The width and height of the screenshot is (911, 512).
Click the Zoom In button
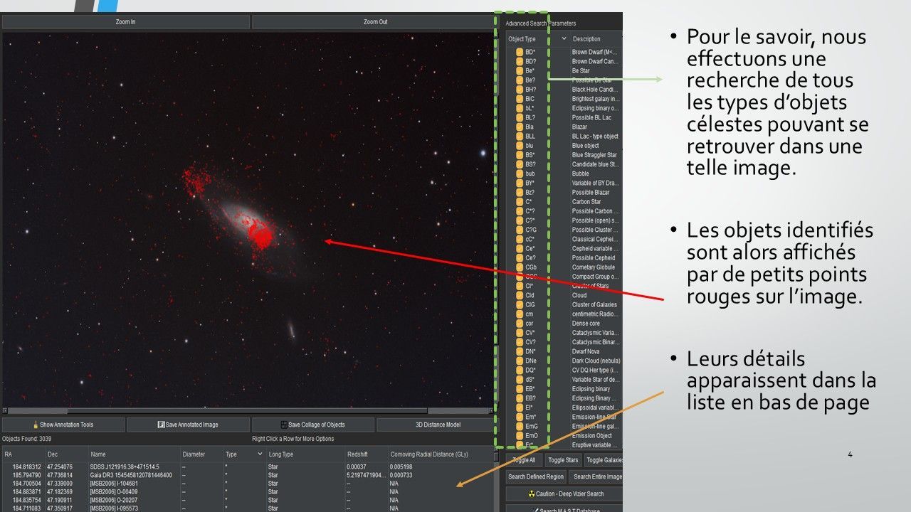coord(126,22)
